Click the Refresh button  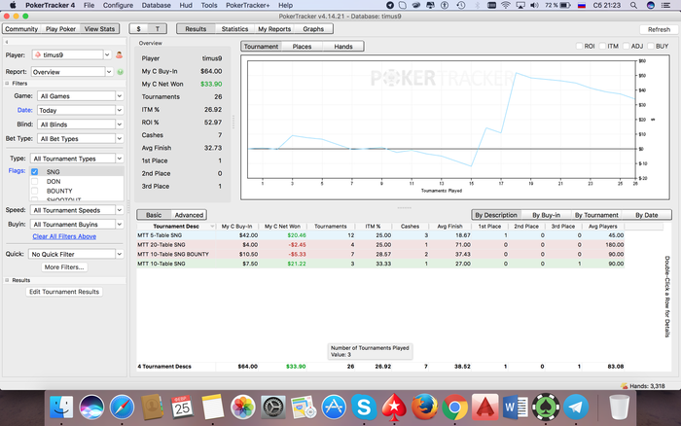[659, 29]
